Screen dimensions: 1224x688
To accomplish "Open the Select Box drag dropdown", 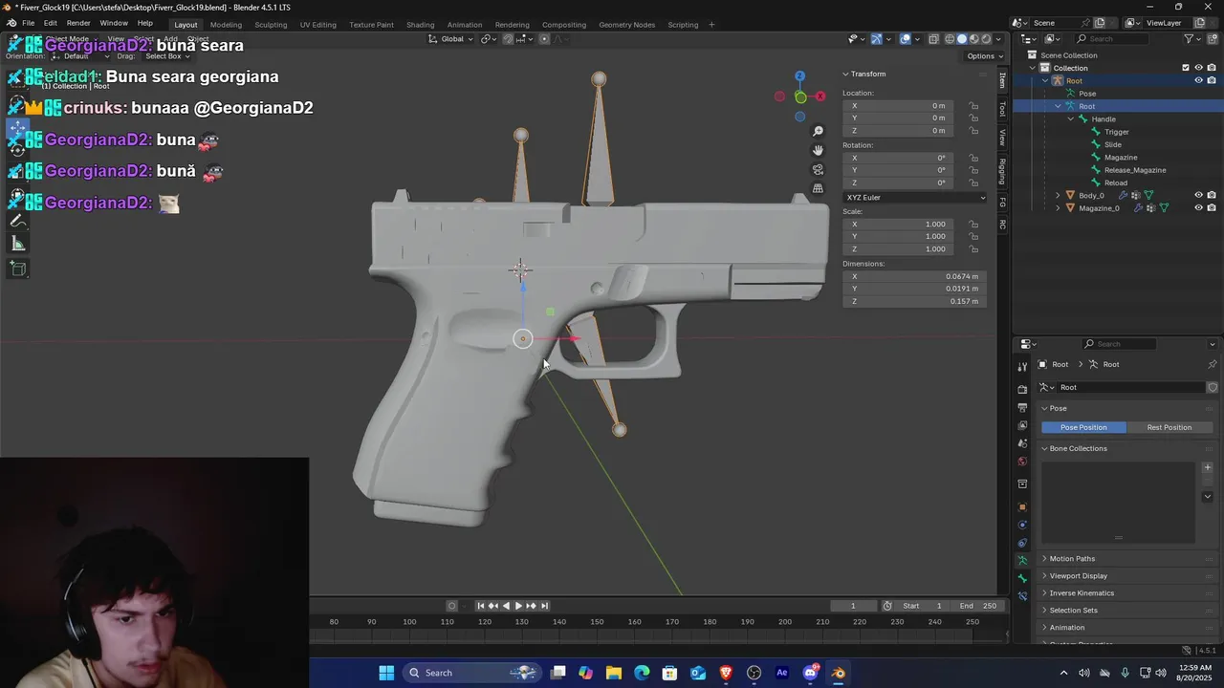I will [x=168, y=56].
